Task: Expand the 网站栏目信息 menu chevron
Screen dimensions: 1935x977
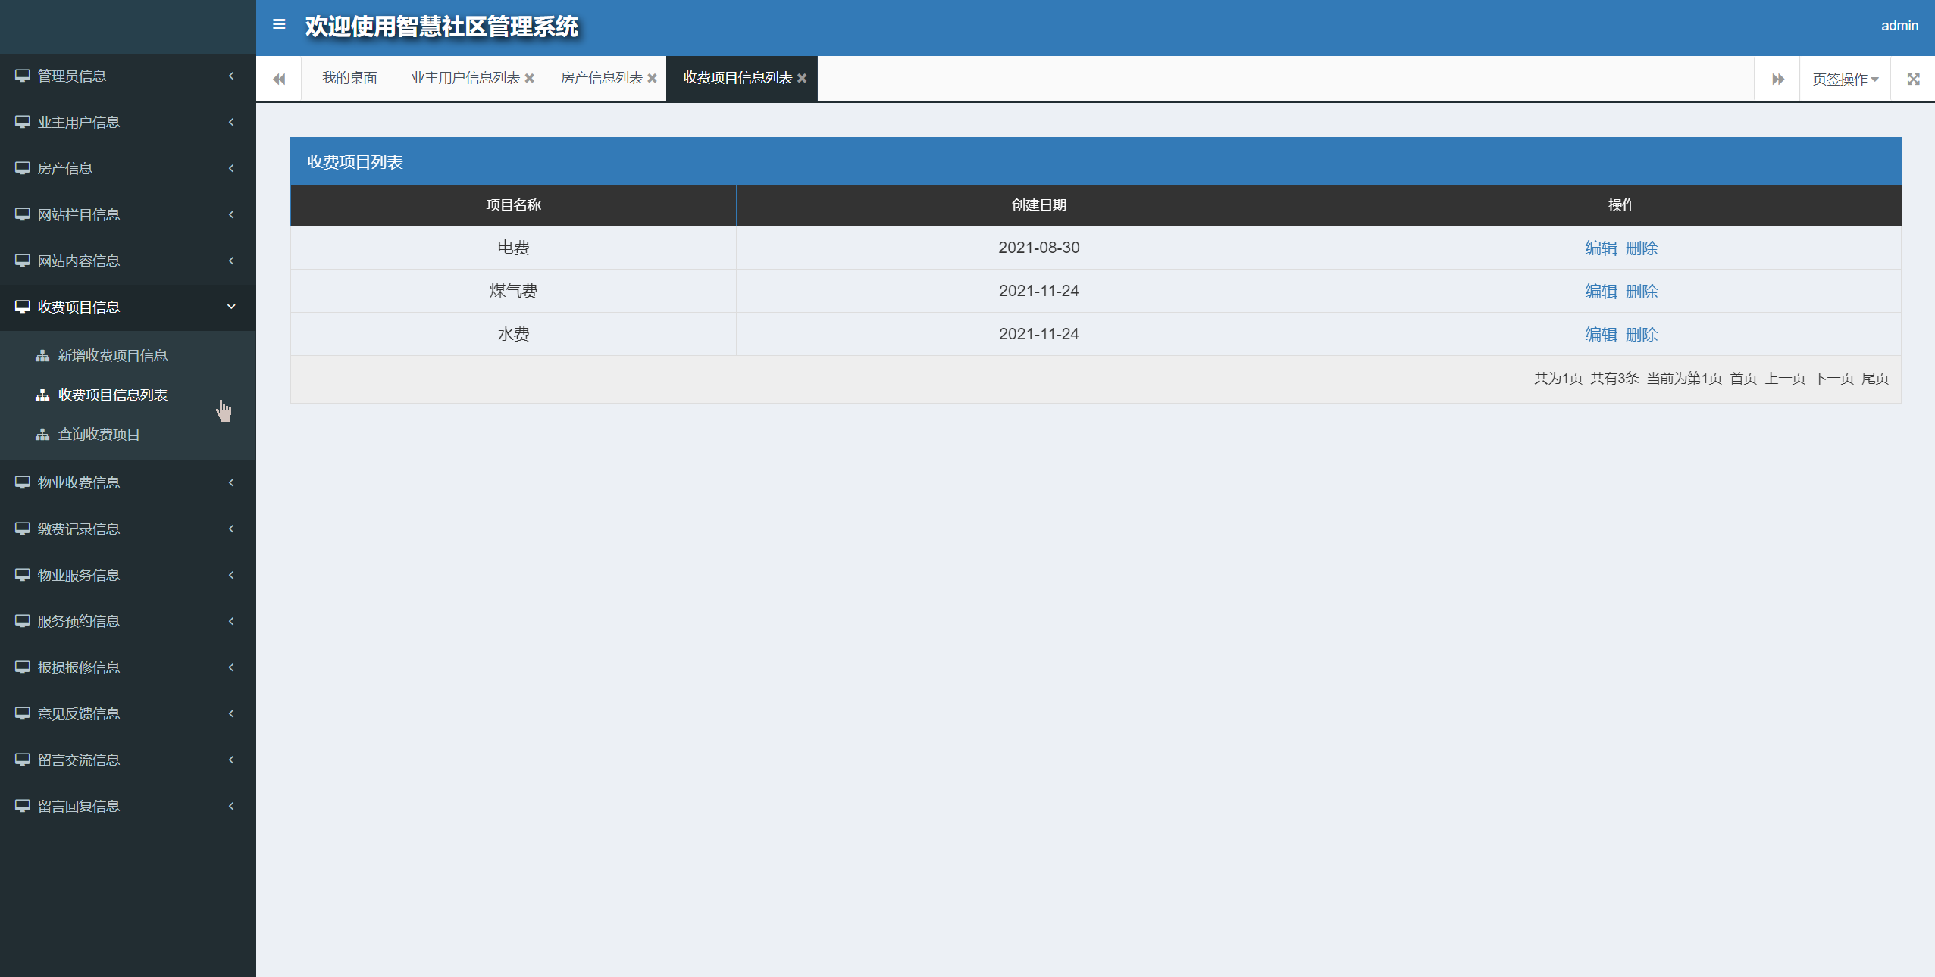Action: (x=231, y=214)
